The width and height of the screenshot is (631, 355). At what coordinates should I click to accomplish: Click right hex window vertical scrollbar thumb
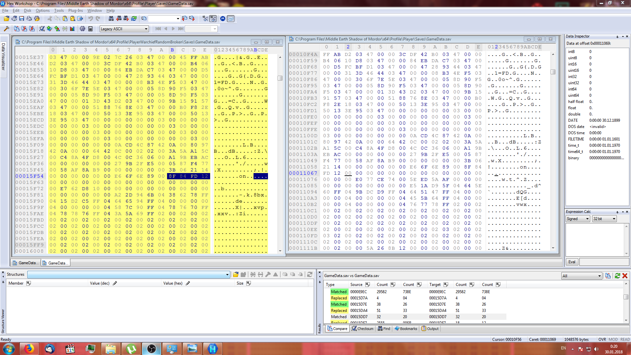click(x=553, y=72)
